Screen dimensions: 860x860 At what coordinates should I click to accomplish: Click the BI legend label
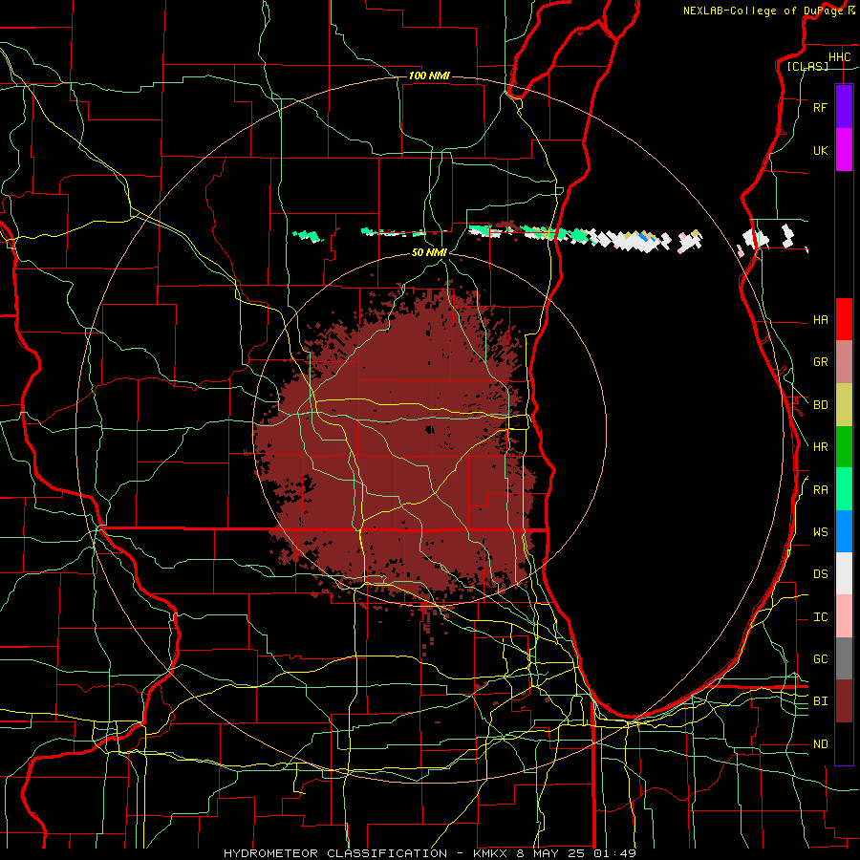(820, 701)
